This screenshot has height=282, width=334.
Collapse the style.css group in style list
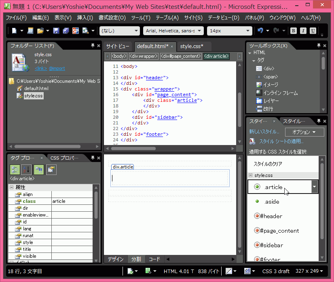[x=251, y=175]
